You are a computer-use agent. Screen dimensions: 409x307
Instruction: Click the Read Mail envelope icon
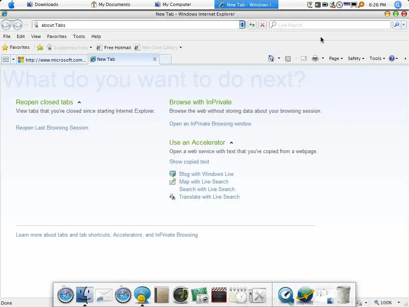coord(304,58)
